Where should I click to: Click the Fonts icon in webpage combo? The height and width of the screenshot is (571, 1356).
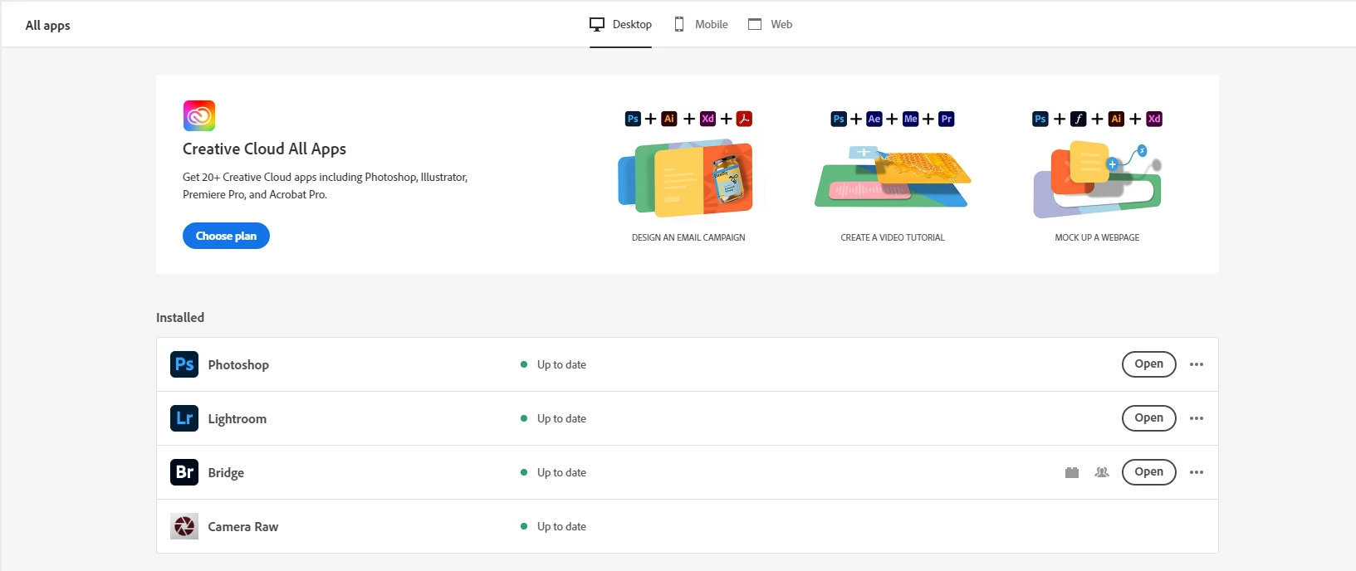click(1079, 119)
